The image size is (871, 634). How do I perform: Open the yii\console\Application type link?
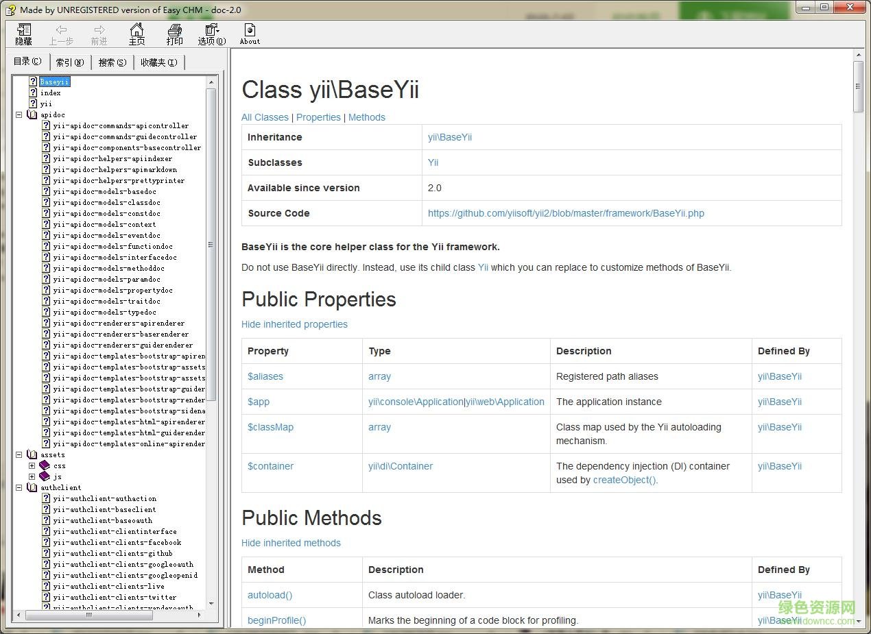[416, 402]
